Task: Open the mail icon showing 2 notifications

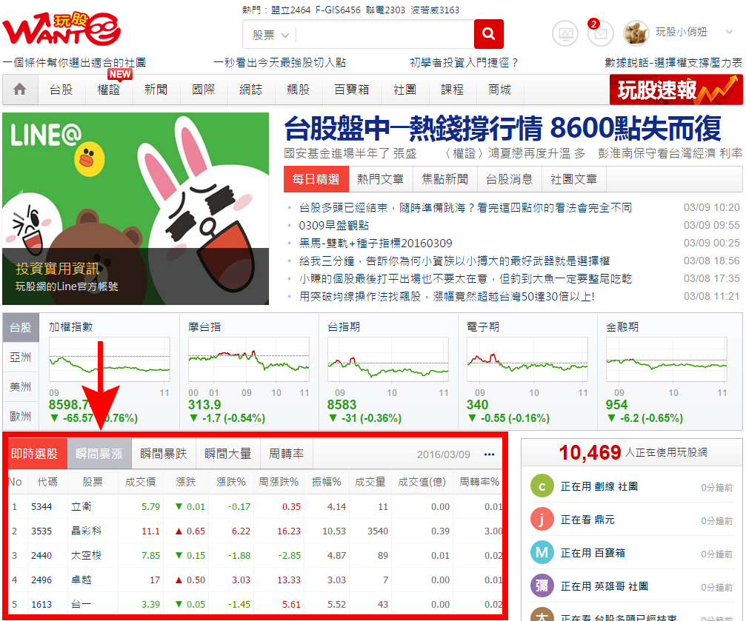Action: click(x=602, y=33)
